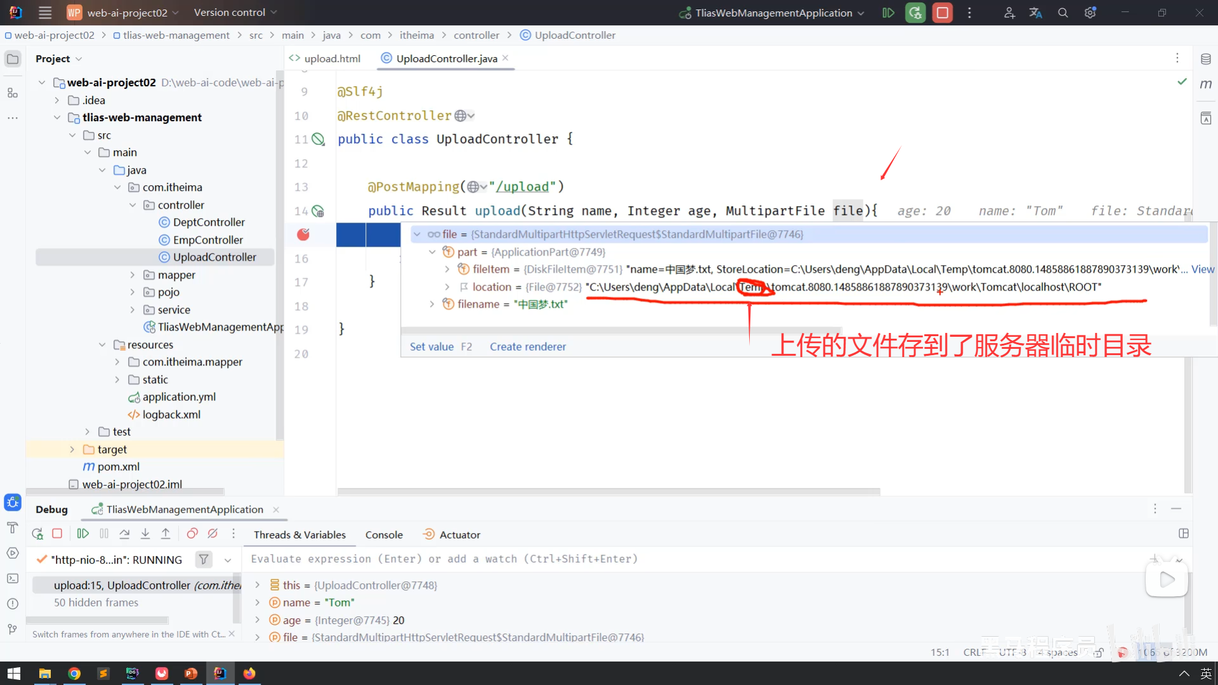The width and height of the screenshot is (1218, 685).
Task: Click the editor horizontal scrollbar
Action: pos(608,492)
